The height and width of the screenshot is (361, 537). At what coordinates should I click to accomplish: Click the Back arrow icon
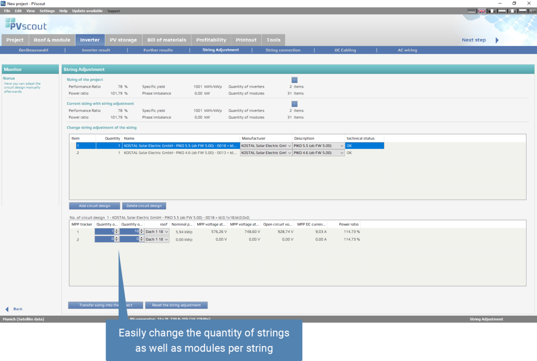[7, 309]
